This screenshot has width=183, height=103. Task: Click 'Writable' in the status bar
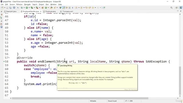pos(93,101)
